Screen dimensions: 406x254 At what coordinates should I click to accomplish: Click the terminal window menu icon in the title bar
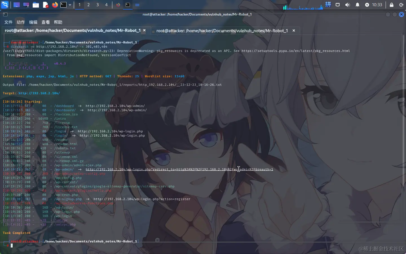[x=5, y=14]
